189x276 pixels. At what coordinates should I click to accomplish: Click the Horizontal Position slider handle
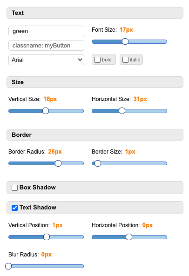tap(129, 237)
